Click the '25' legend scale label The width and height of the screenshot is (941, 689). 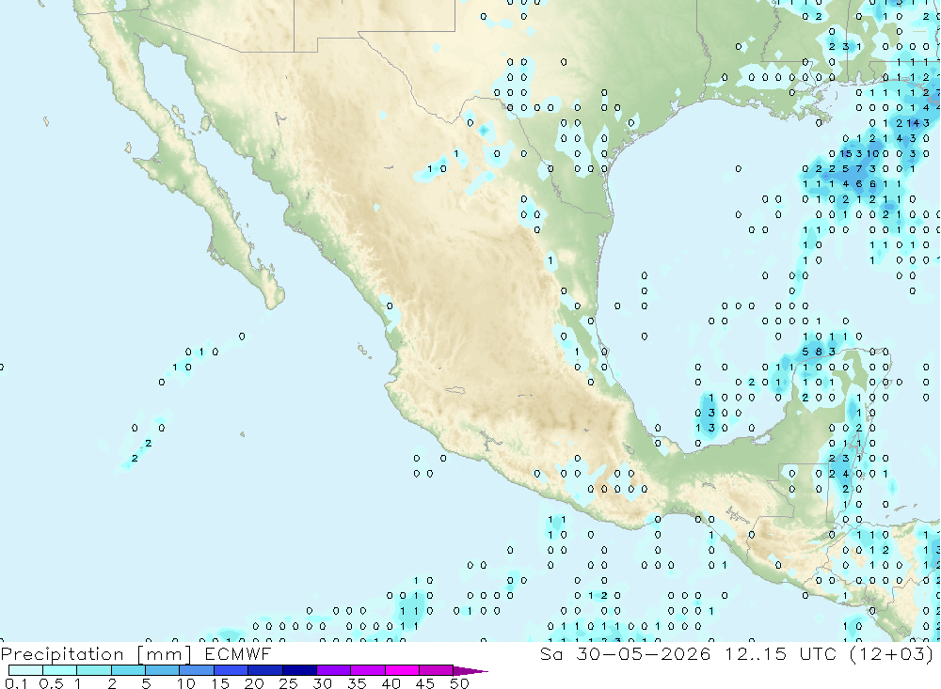pyautogui.click(x=288, y=683)
